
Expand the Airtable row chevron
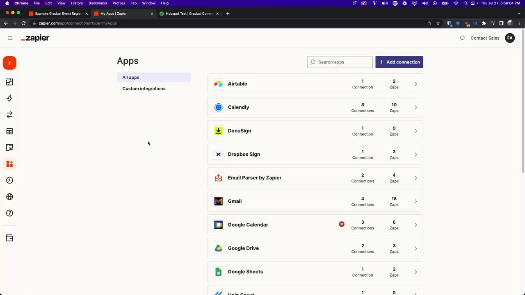point(415,84)
